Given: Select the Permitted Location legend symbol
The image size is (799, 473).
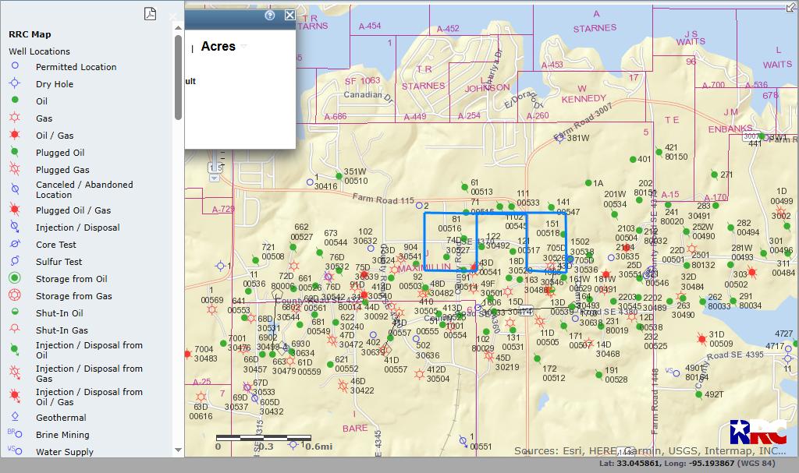Looking at the screenshot, I should pyautogui.click(x=15, y=65).
